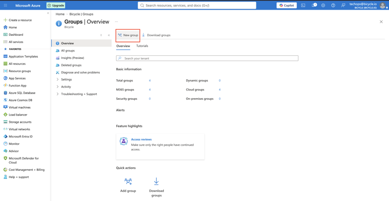The image size is (389, 201).
Task: Click the Cloud groups count 4
Action: (x=220, y=90)
